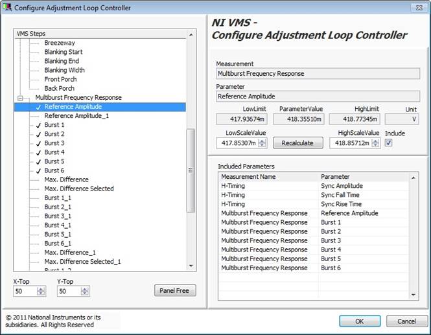Click into the Y-Top input field
Viewport: 431px width, 335px height.
click(x=69, y=291)
